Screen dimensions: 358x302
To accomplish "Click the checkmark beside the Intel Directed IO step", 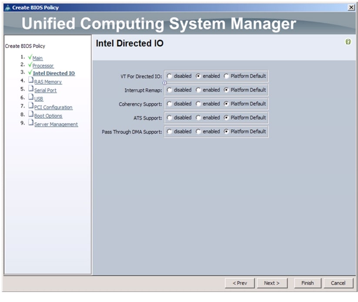I will (x=30, y=72).
